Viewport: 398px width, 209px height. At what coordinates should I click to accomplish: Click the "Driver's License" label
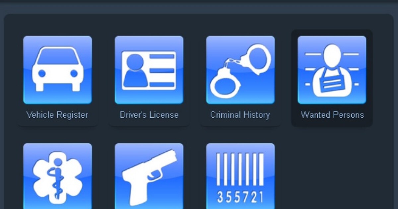click(149, 115)
